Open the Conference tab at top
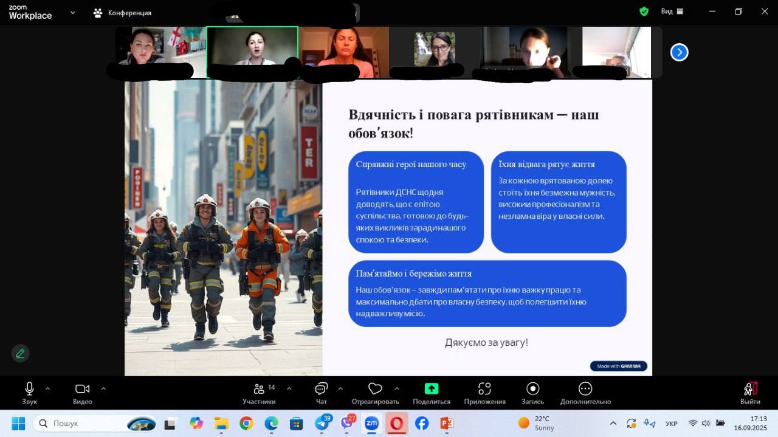The height and width of the screenshot is (437, 778). coord(122,12)
